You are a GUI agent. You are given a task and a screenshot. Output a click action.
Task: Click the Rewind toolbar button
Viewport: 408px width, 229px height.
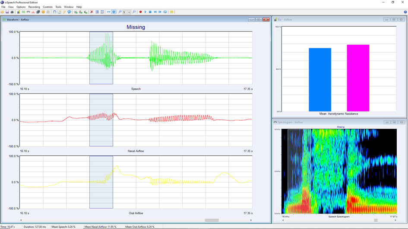tap(155, 12)
